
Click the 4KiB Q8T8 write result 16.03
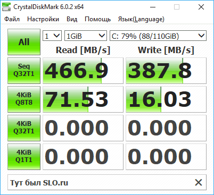point(166,99)
